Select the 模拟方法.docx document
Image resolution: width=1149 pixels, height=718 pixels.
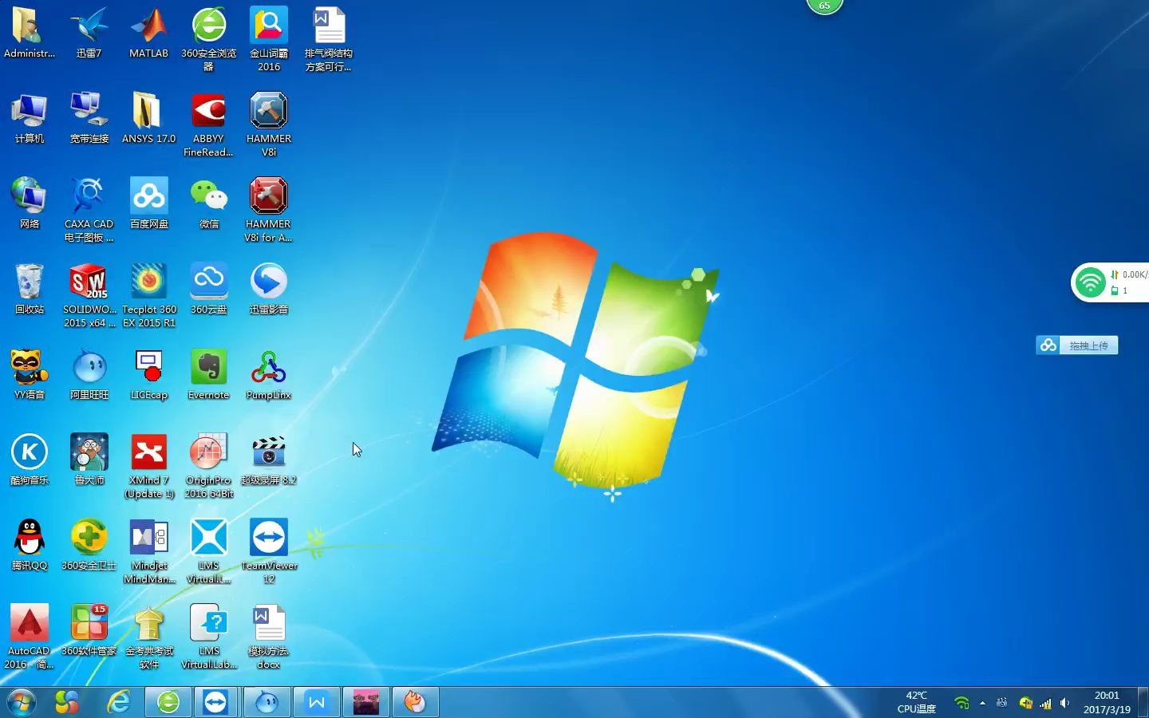(269, 637)
